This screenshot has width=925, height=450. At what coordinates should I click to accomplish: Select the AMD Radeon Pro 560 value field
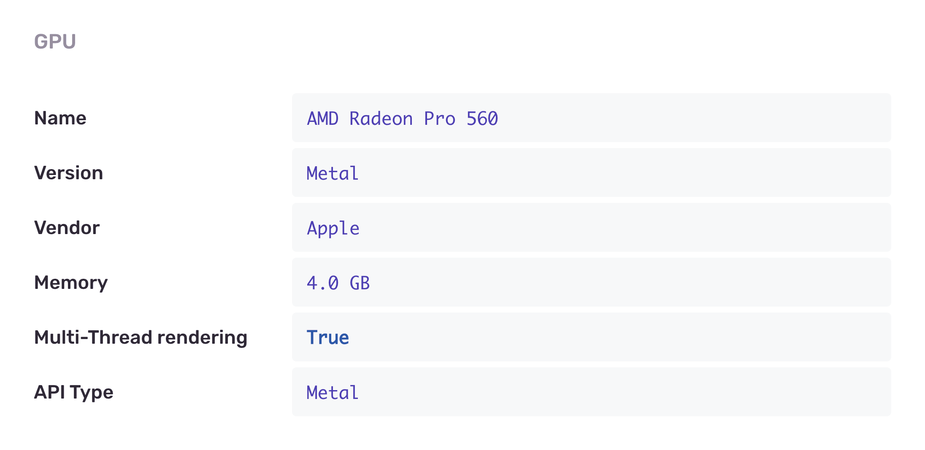(591, 118)
